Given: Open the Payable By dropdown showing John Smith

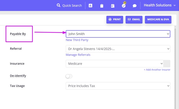Looking at the screenshot, I should tap(118, 34).
